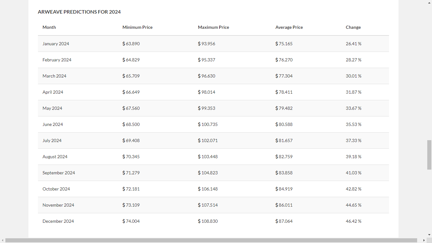This screenshot has width=432, height=243.
Task: Open the January 2024 prediction link
Action: (x=56, y=44)
